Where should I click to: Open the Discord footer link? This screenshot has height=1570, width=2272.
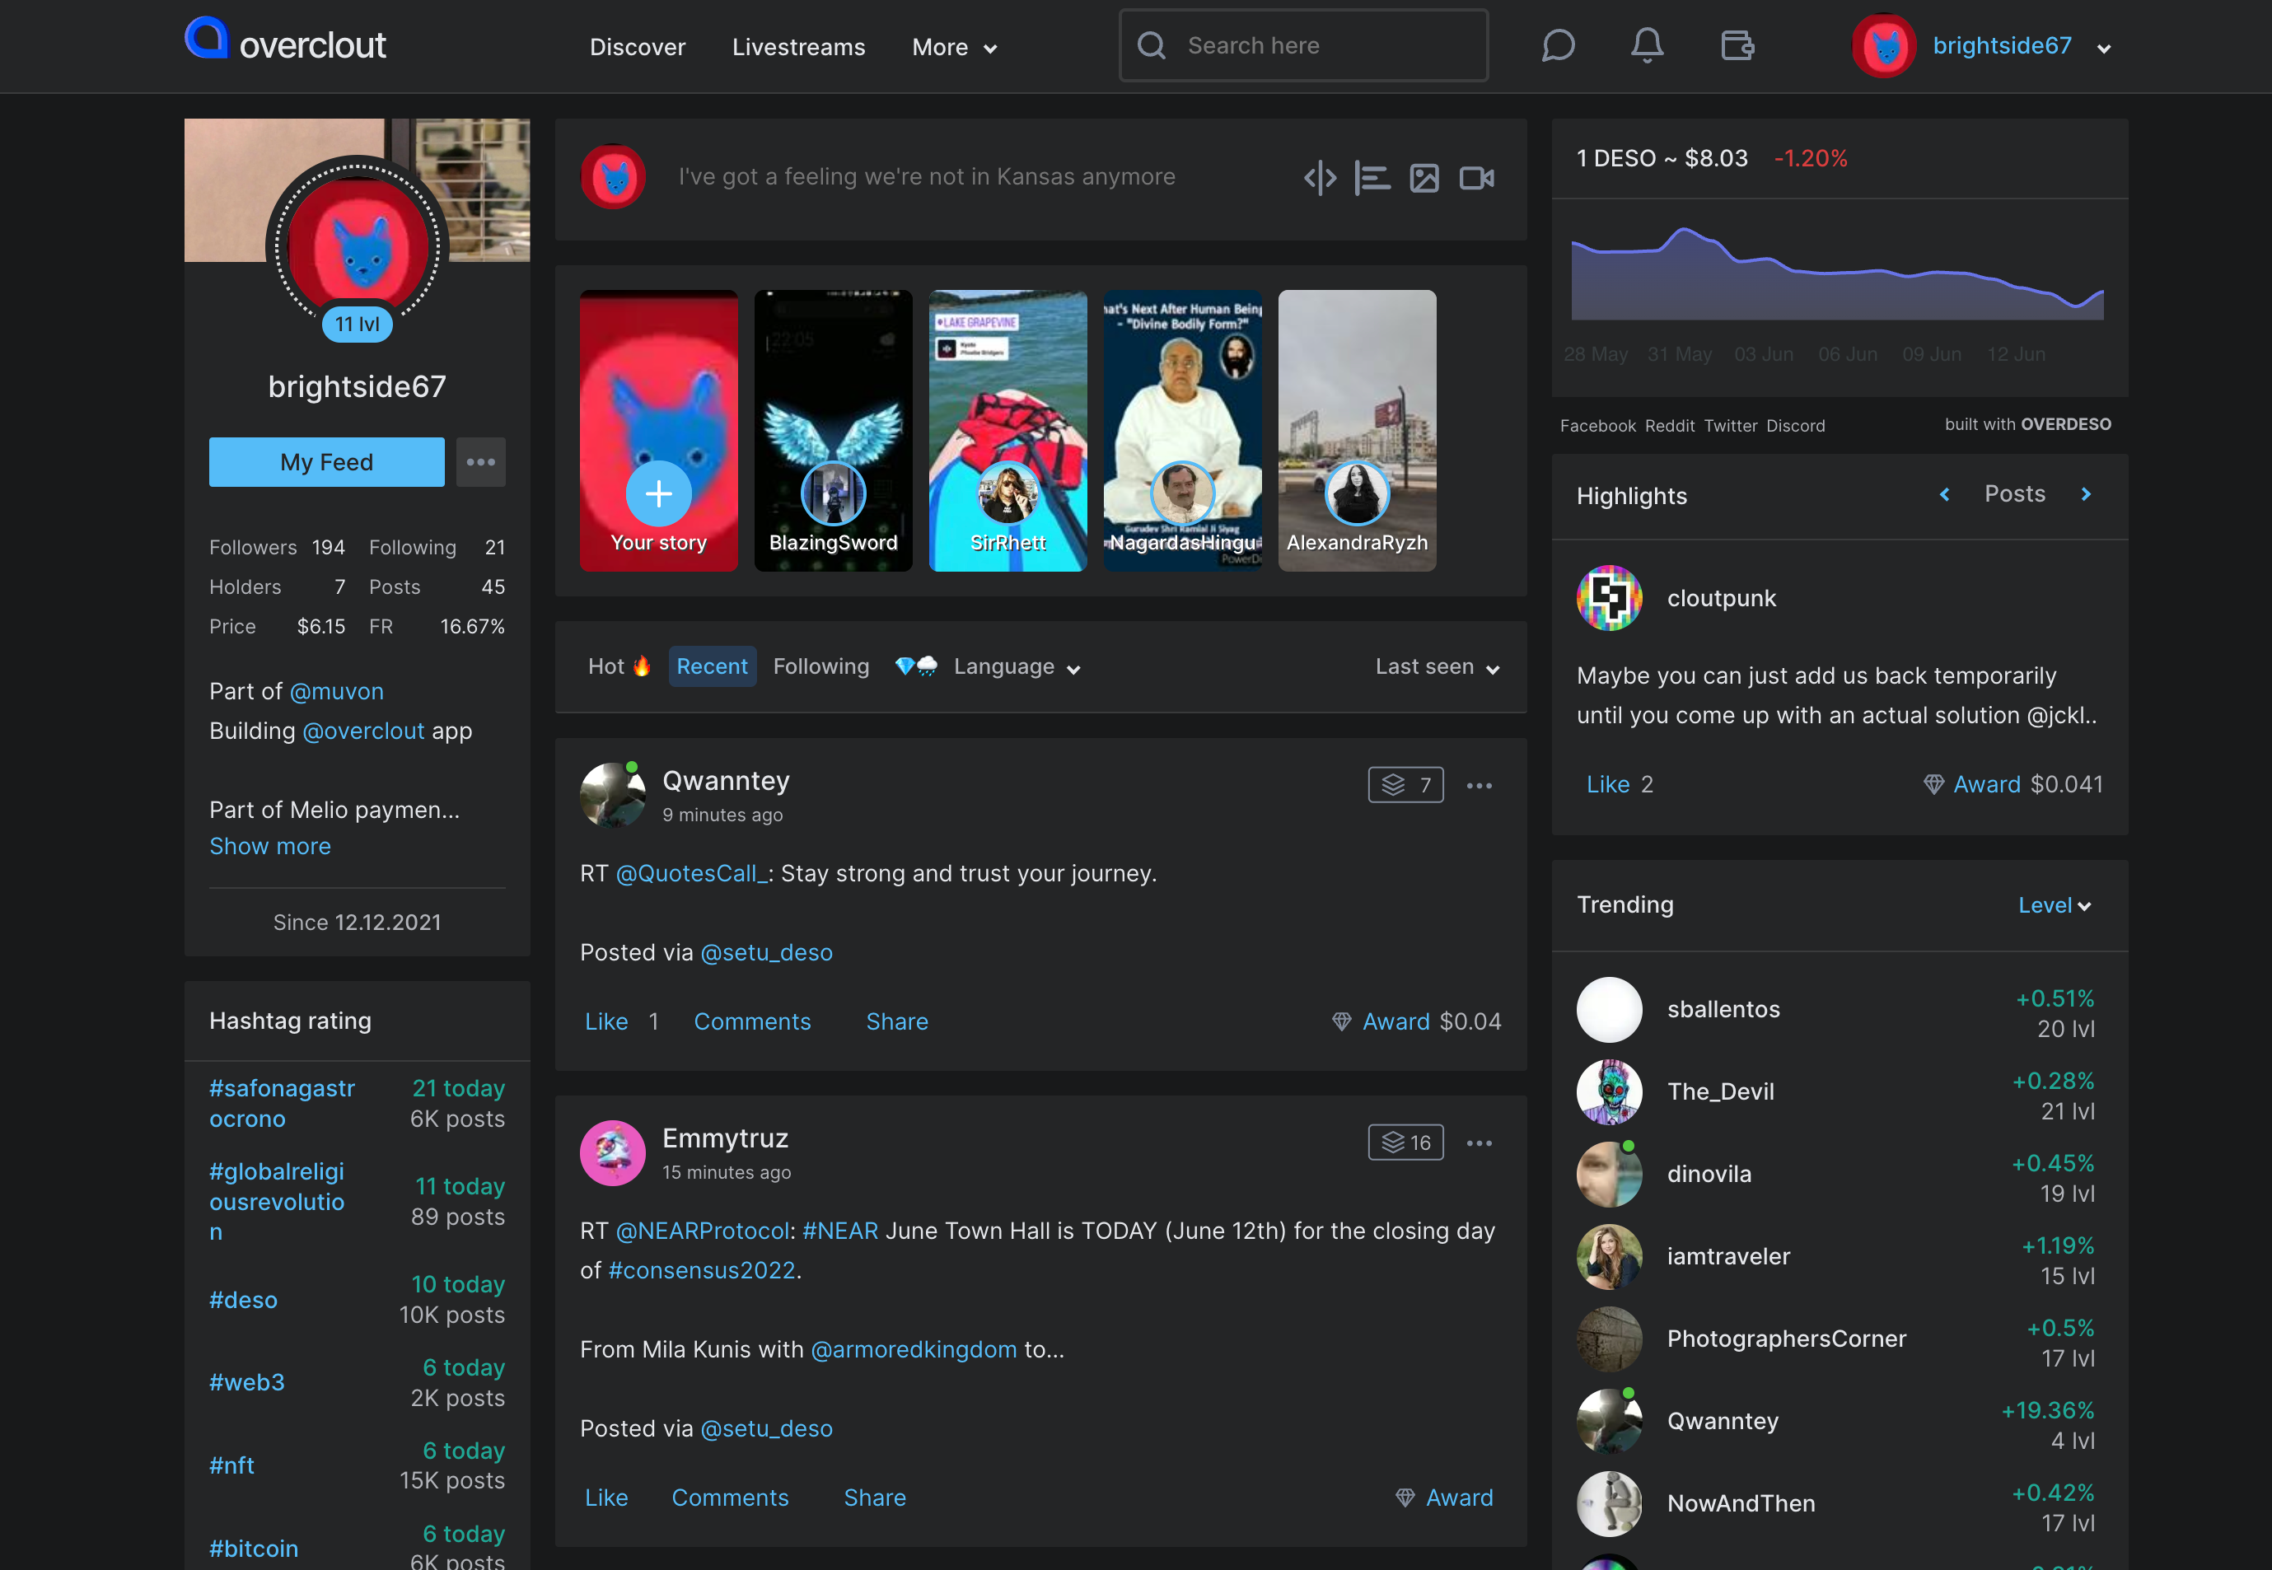tap(1795, 426)
